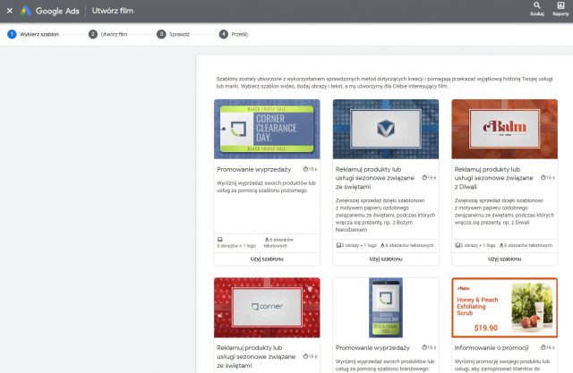The image size is (573, 373).
Task: Open the Szukaj search icon
Action: [537, 9]
